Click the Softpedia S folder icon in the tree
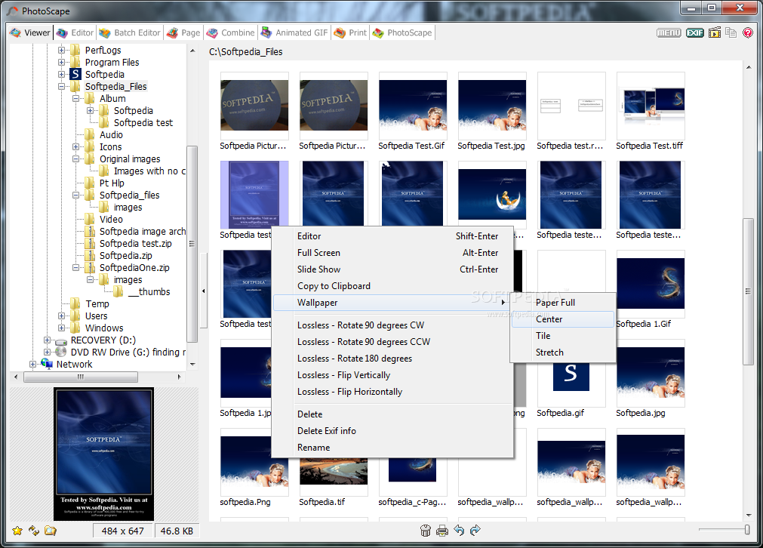The height and width of the screenshot is (548, 763). tap(75, 74)
